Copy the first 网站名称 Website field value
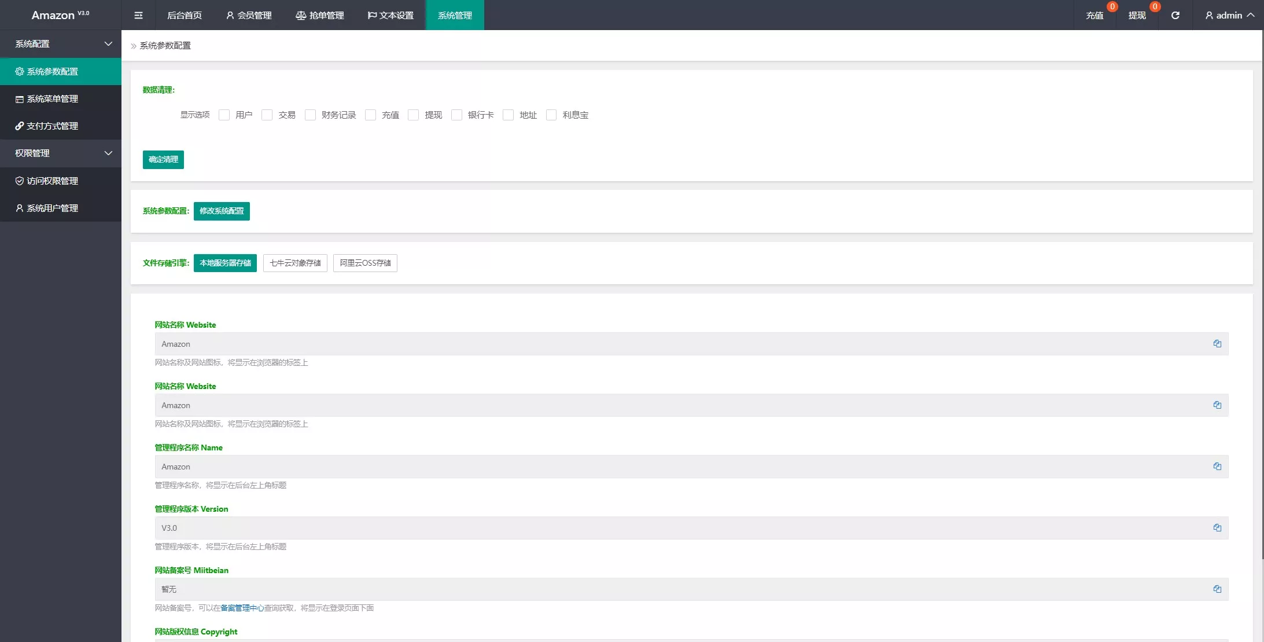Image resolution: width=1264 pixels, height=642 pixels. pyautogui.click(x=1217, y=344)
